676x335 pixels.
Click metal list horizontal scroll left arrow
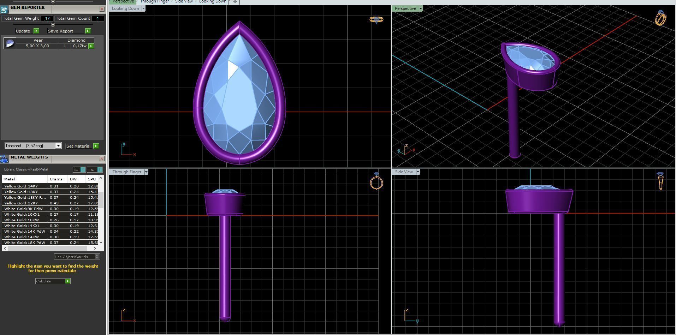(x=5, y=248)
